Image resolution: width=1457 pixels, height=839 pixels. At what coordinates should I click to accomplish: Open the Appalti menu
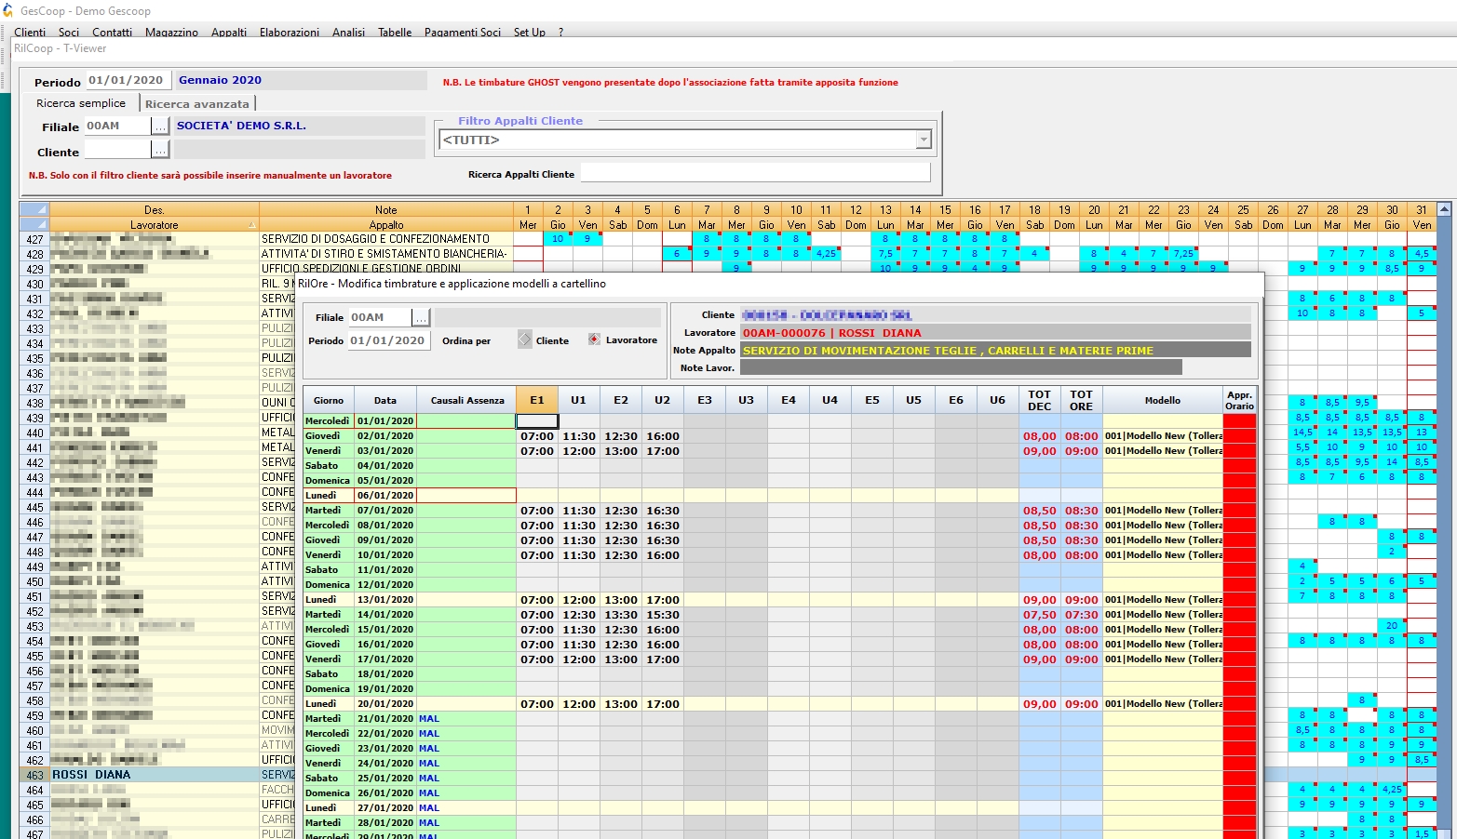[228, 32]
